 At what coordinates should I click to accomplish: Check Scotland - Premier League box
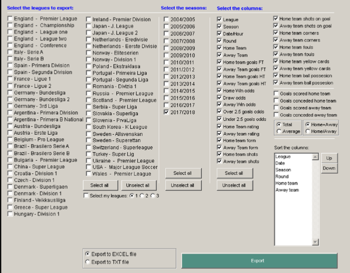(x=89, y=100)
